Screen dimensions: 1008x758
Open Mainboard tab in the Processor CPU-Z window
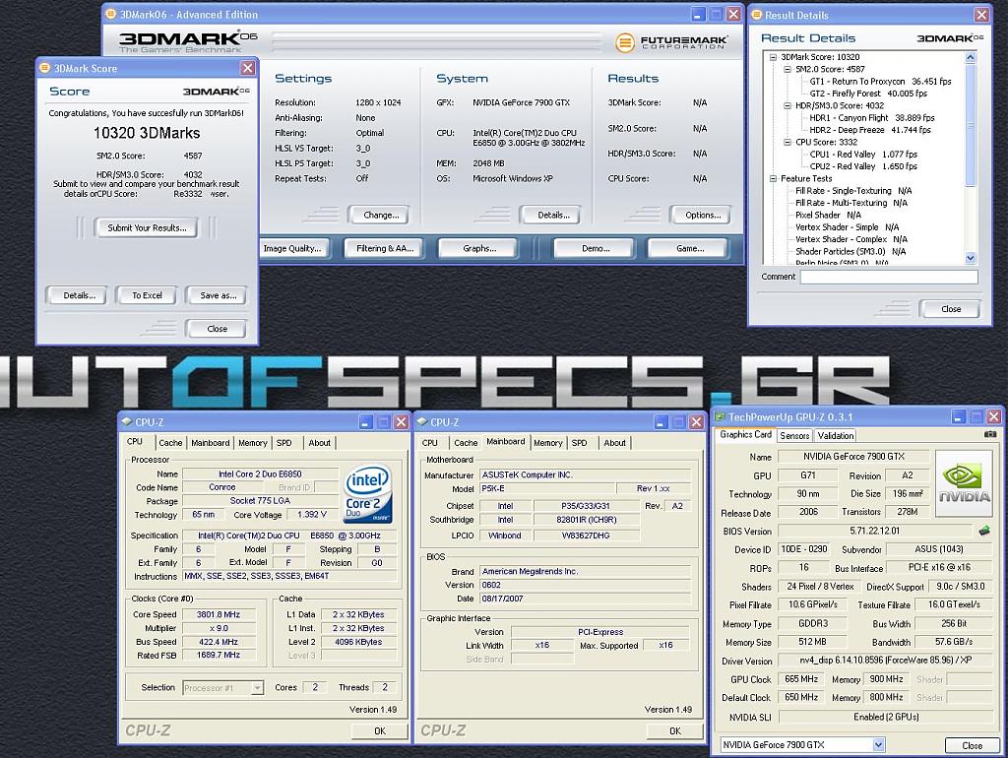click(211, 443)
